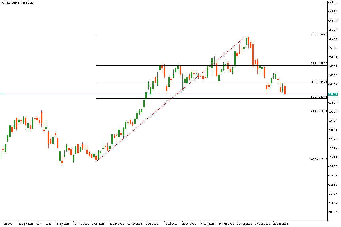Click the peak green candle at the 157.25 high
The image size is (341, 227).
(x=246, y=41)
